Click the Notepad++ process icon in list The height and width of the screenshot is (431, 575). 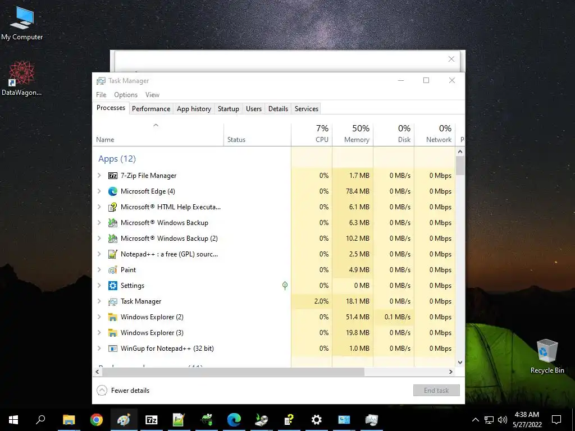(112, 254)
